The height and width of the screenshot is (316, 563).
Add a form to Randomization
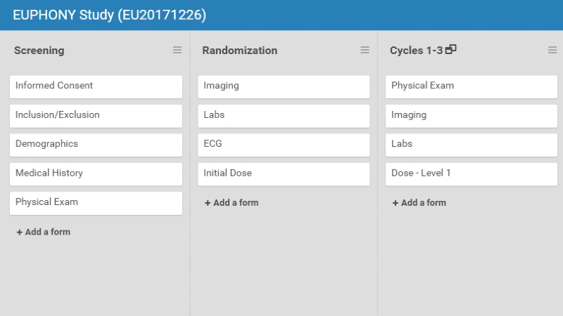tap(232, 203)
